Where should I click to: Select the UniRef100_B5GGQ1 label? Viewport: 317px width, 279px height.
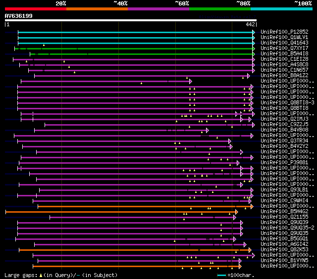click(284, 239)
